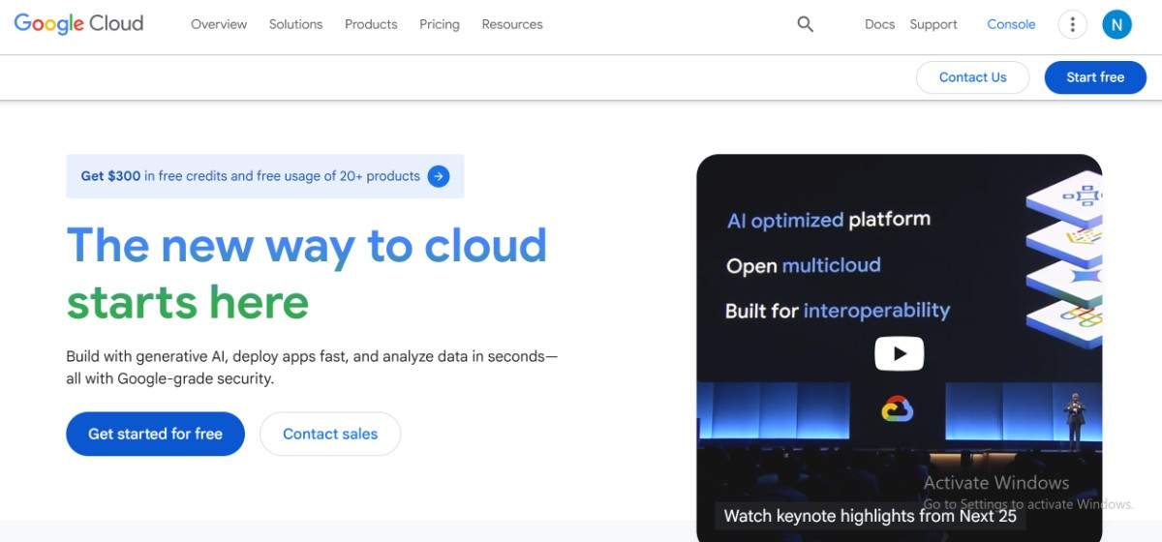
Task: Open the three-dot more options menu
Action: tap(1072, 24)
